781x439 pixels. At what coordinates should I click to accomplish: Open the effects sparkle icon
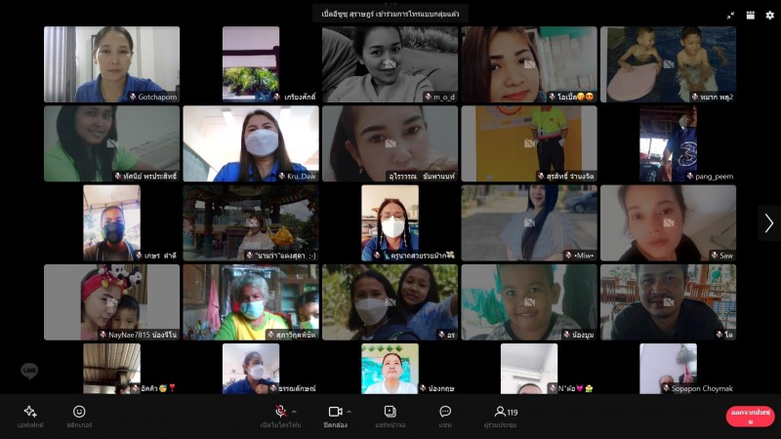(29, 412)
